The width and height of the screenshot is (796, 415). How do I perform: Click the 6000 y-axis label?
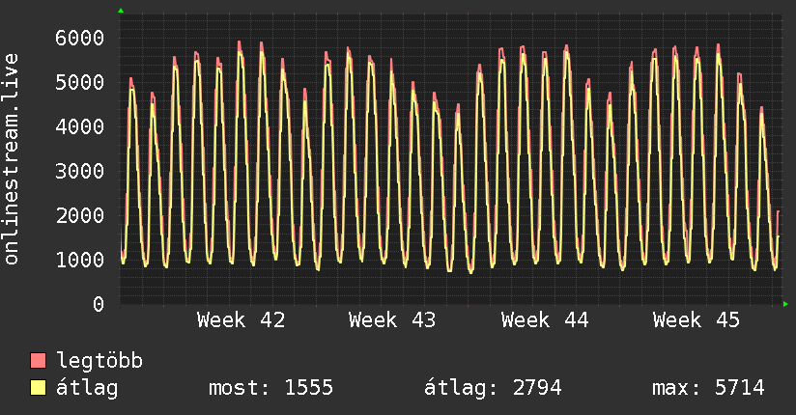pos(78,39)
